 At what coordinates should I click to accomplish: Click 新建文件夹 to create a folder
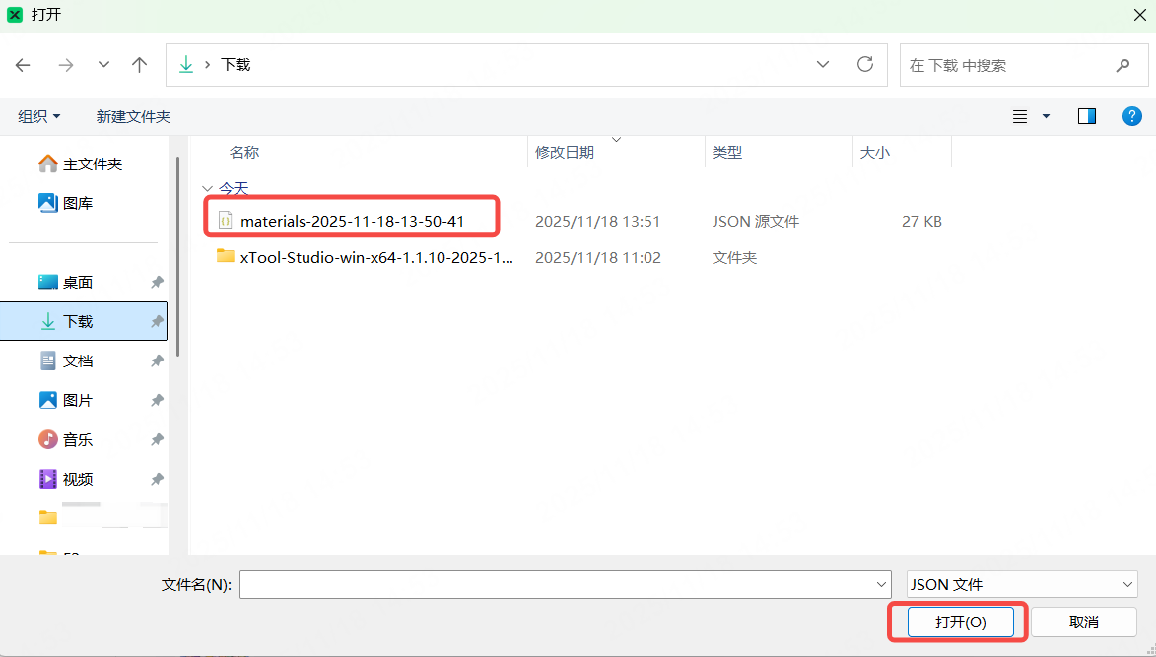click(133, 116)
